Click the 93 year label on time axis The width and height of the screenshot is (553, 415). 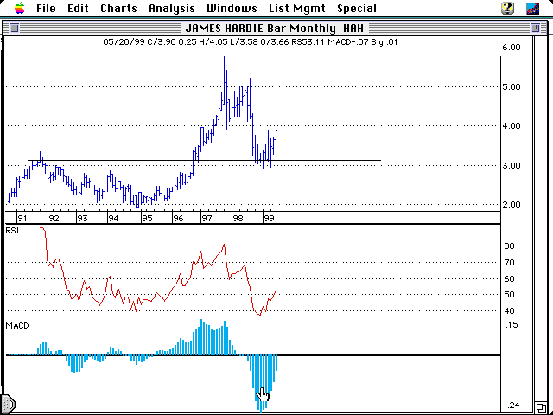click(82, 219)
